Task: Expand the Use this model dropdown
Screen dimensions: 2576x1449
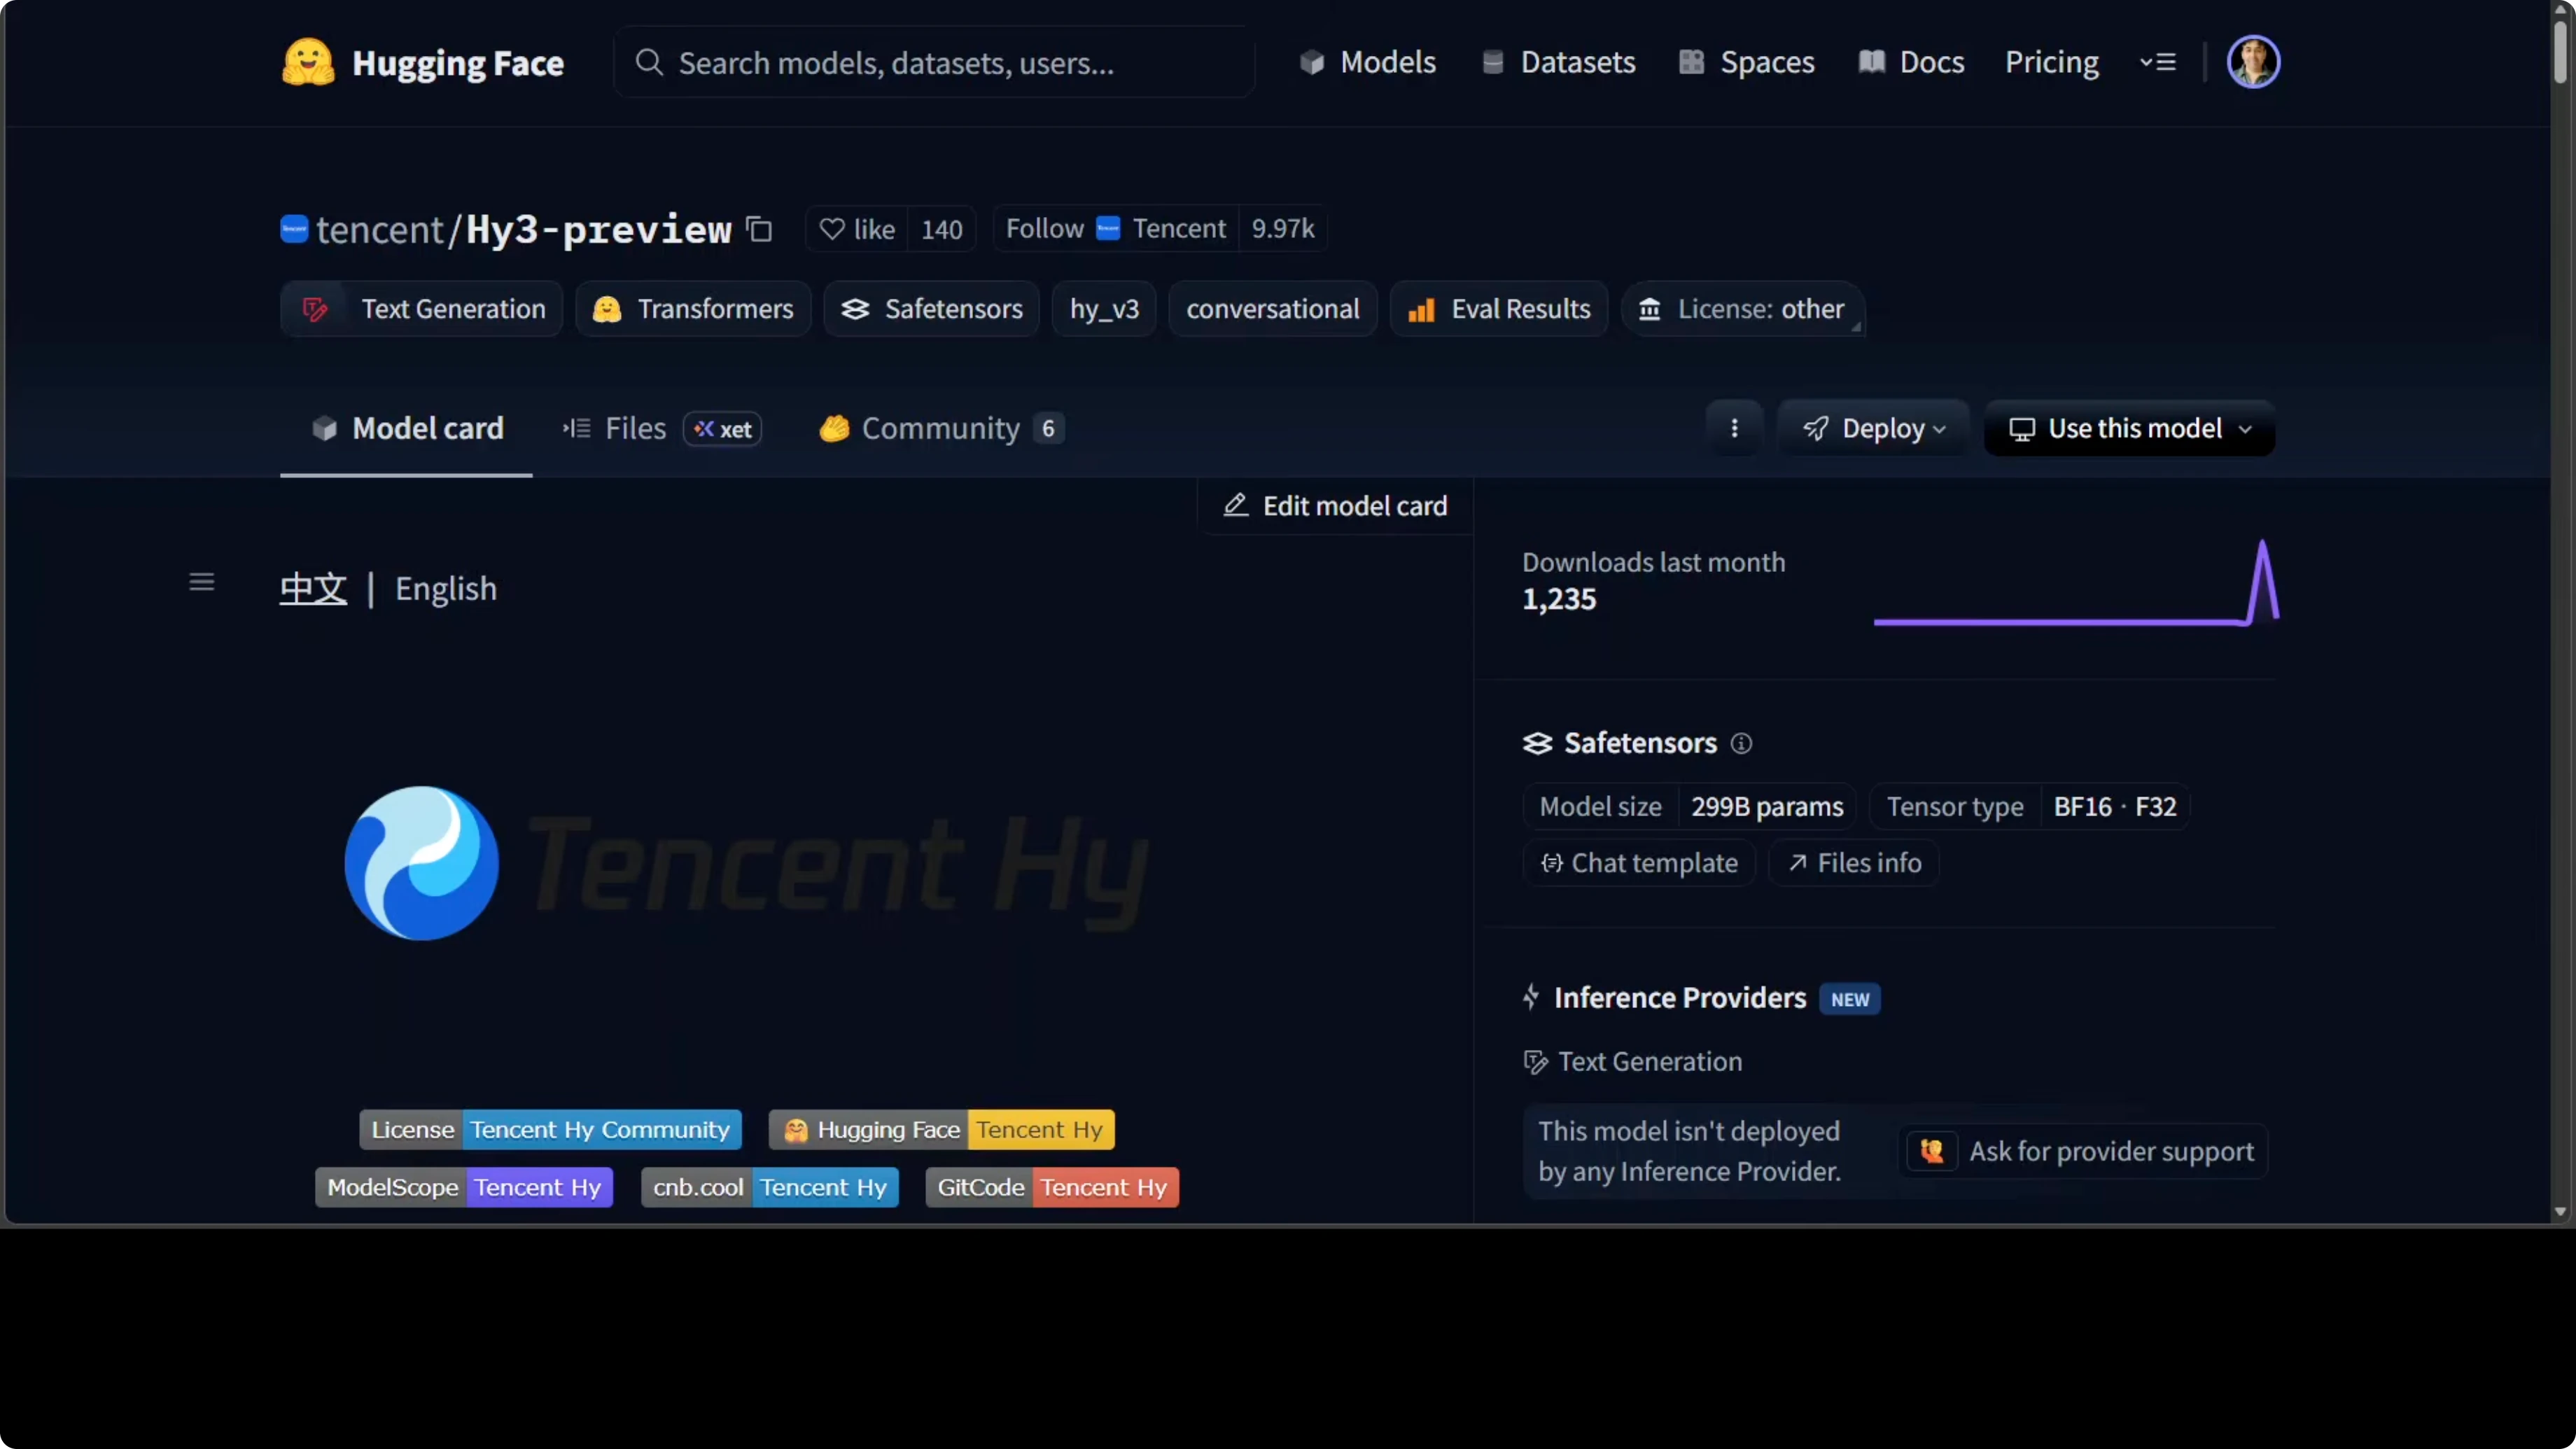Action: (x=2130, y=428)
